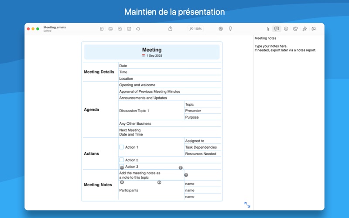The width and height of the screenshot is (349, 218).
Task: Select 'Task Dependencies' cell
Action: click(x=202, y=147)
